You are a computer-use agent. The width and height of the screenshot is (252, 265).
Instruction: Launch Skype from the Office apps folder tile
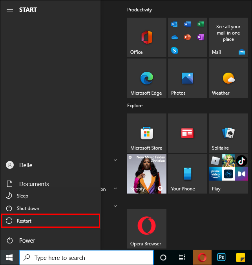(x=174, y=50)
